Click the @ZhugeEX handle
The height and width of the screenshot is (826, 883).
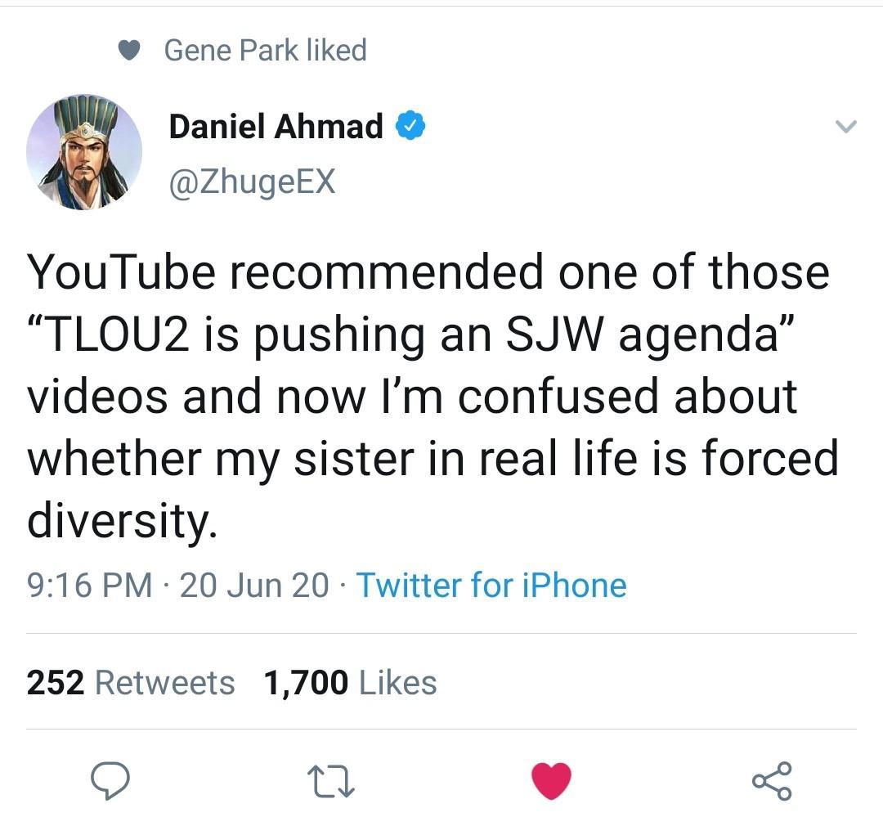pos(252,181)
